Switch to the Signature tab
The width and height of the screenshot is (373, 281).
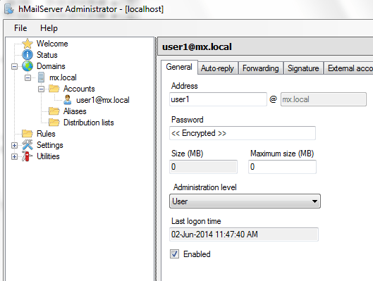pos(303,68)
